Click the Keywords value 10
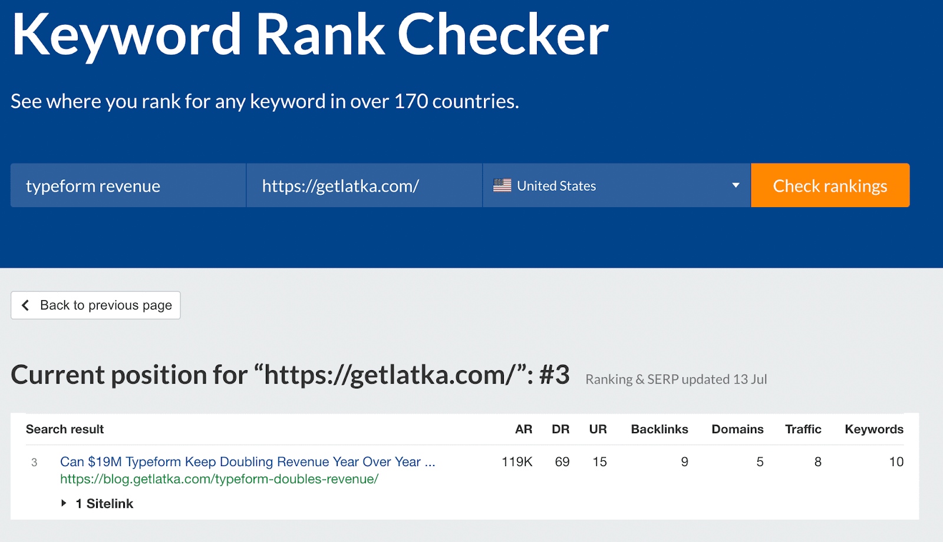The image size is (943, 542). [x=896, y=462]
